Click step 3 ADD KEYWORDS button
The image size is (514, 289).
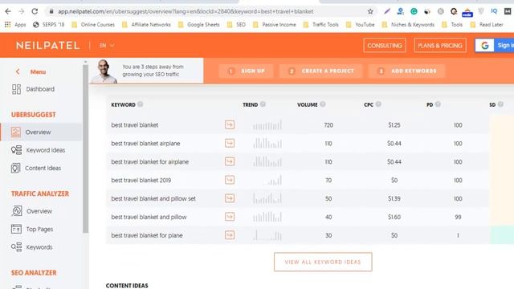point(407,71)
